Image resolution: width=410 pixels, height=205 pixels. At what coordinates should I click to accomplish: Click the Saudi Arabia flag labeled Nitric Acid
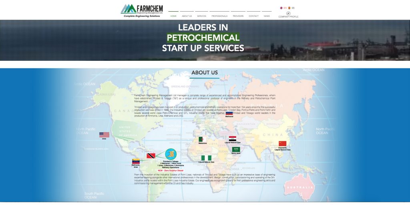(x=236, y=150)
